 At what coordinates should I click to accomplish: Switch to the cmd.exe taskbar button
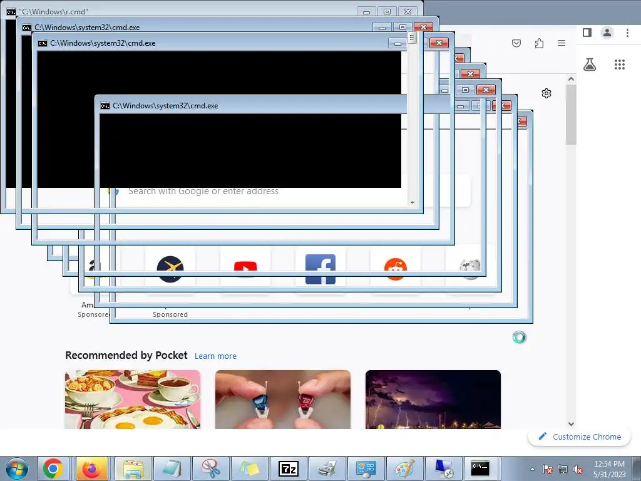click(x=480, y=468)
